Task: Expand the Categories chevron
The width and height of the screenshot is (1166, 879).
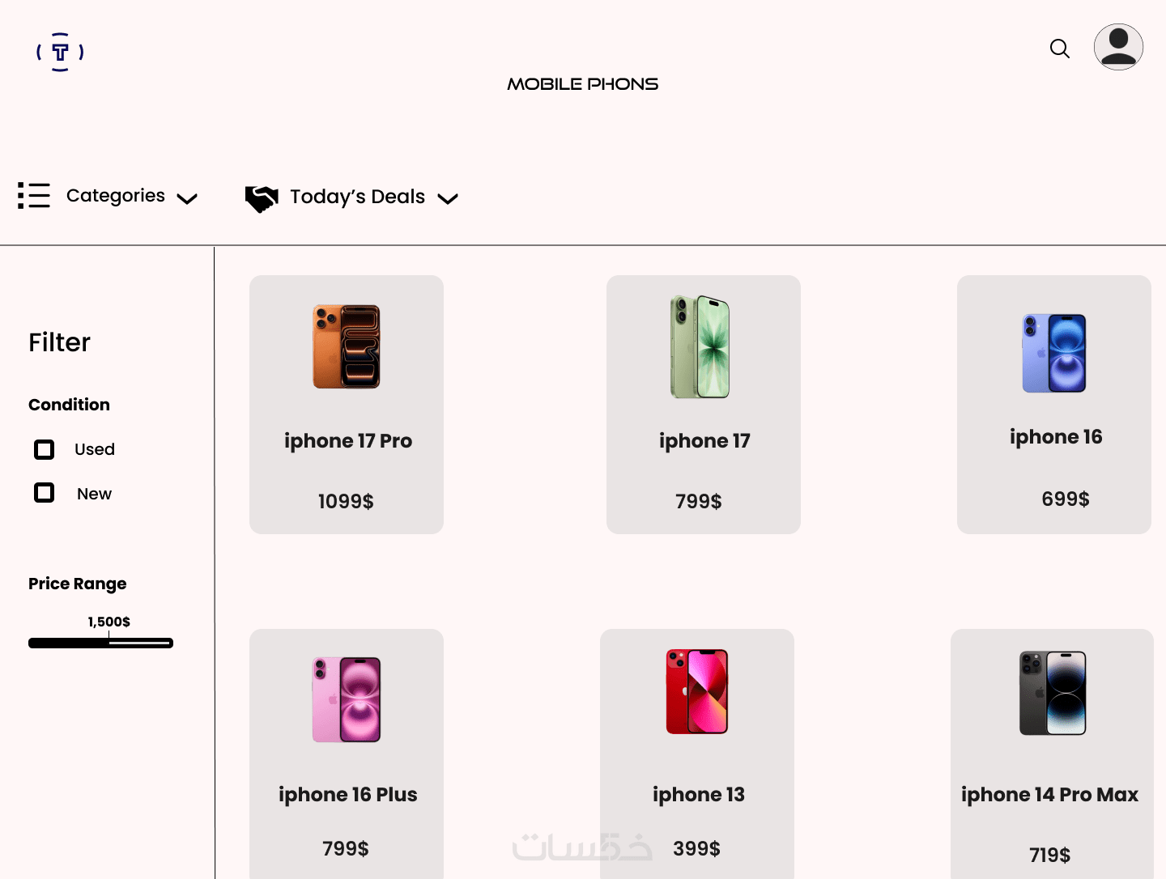Action: point(187,198)
